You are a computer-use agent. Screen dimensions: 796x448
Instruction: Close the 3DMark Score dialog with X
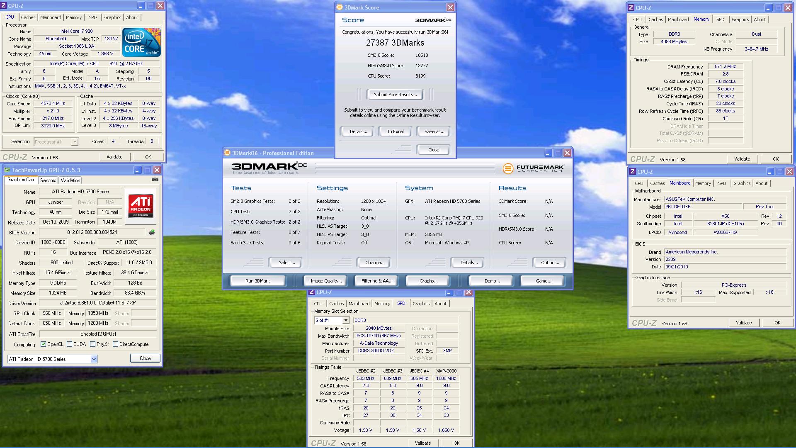tap(450, 7)
